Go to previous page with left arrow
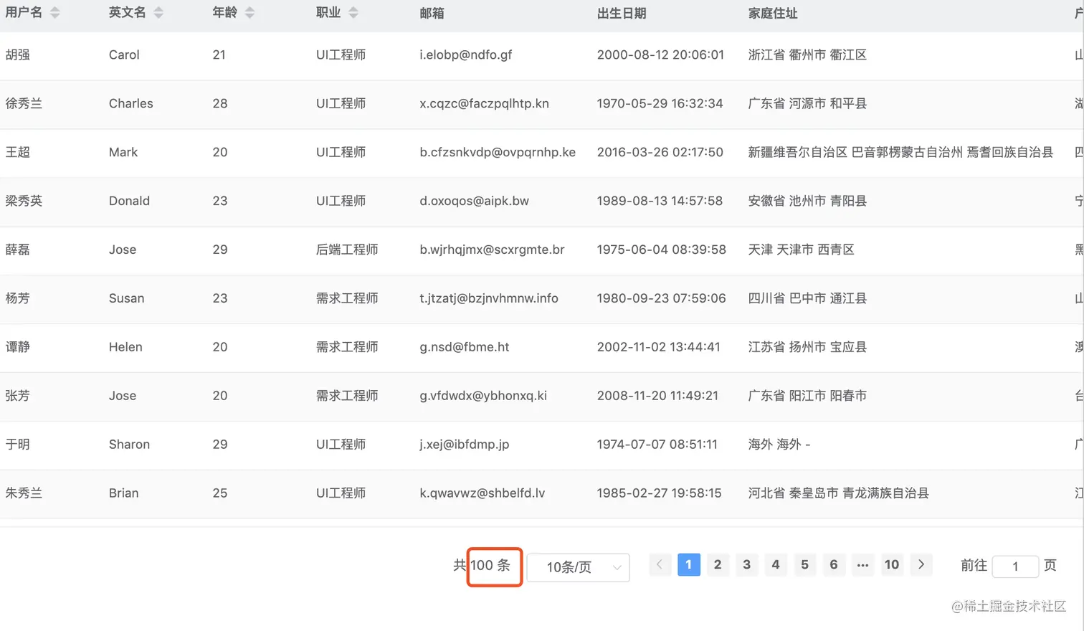Screen dimensions: 1084x631 coord(660,564)
